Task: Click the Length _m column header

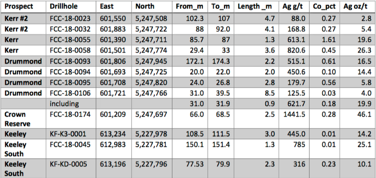Action: click(x=255, y=7)
